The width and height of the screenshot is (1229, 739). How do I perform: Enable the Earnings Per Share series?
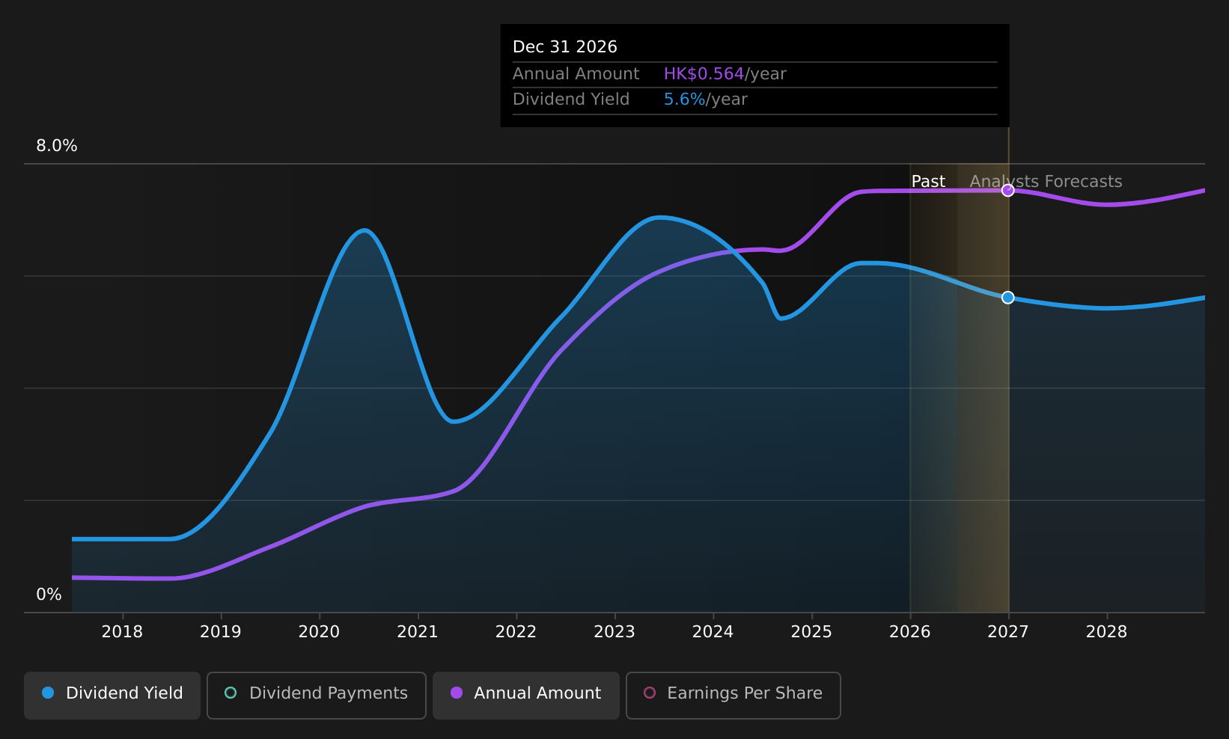734,696
